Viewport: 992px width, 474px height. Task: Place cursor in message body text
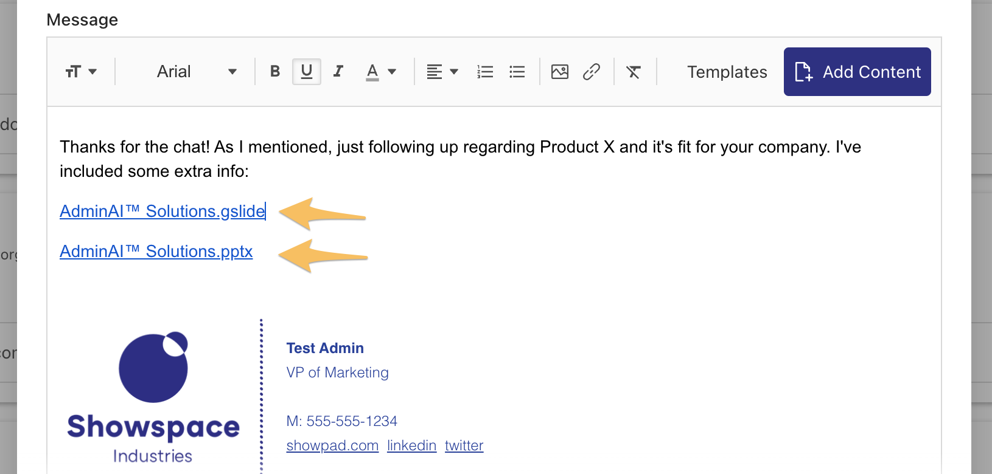pos(460,159)
